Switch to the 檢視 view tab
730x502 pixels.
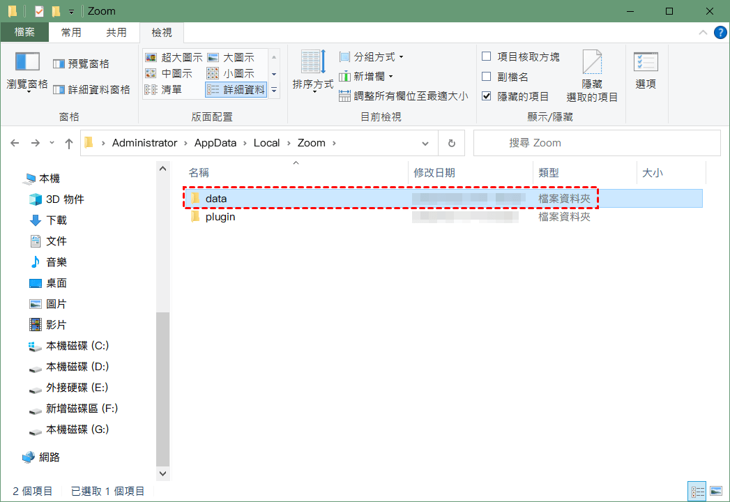point(162,32)
